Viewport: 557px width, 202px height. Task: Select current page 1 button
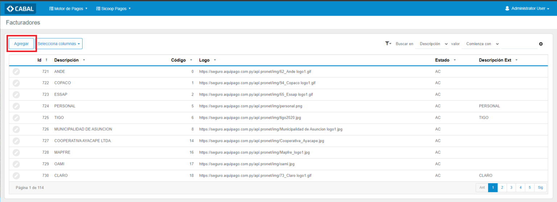coord(493,188)
